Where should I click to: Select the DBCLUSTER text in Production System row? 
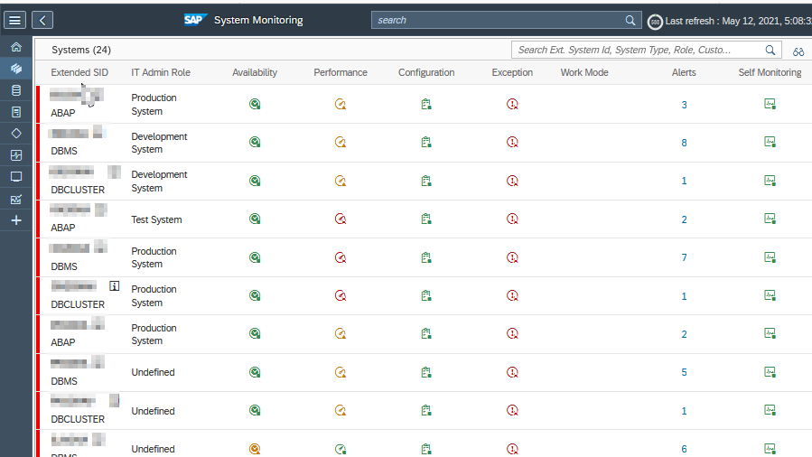78,305
